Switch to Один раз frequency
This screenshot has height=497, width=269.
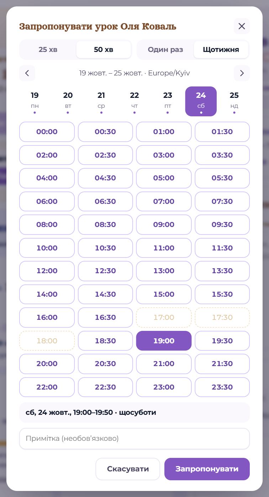coord(165,49)
